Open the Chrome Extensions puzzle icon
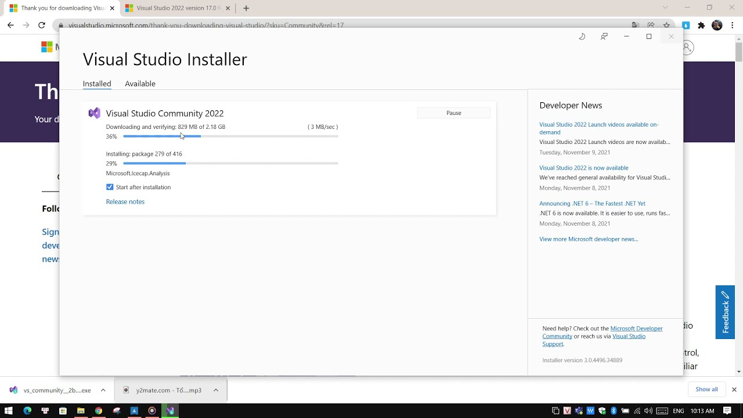743x418 pixels. click(701, 25)
